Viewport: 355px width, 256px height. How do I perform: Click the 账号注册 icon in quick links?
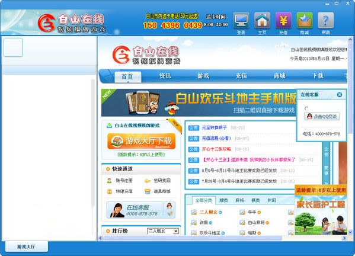(x=110, y=181)
